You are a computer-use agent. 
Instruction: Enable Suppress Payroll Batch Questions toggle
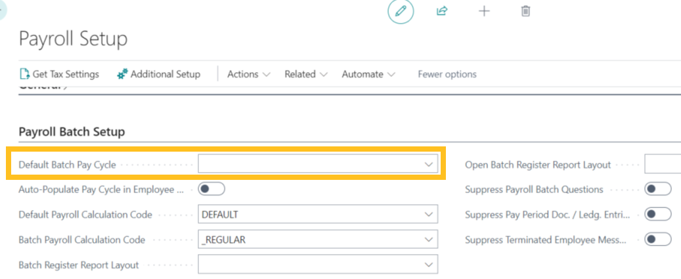click(x=657, y=189)
